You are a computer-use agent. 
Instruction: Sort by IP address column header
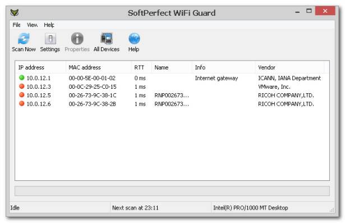[x=40, y=67]
